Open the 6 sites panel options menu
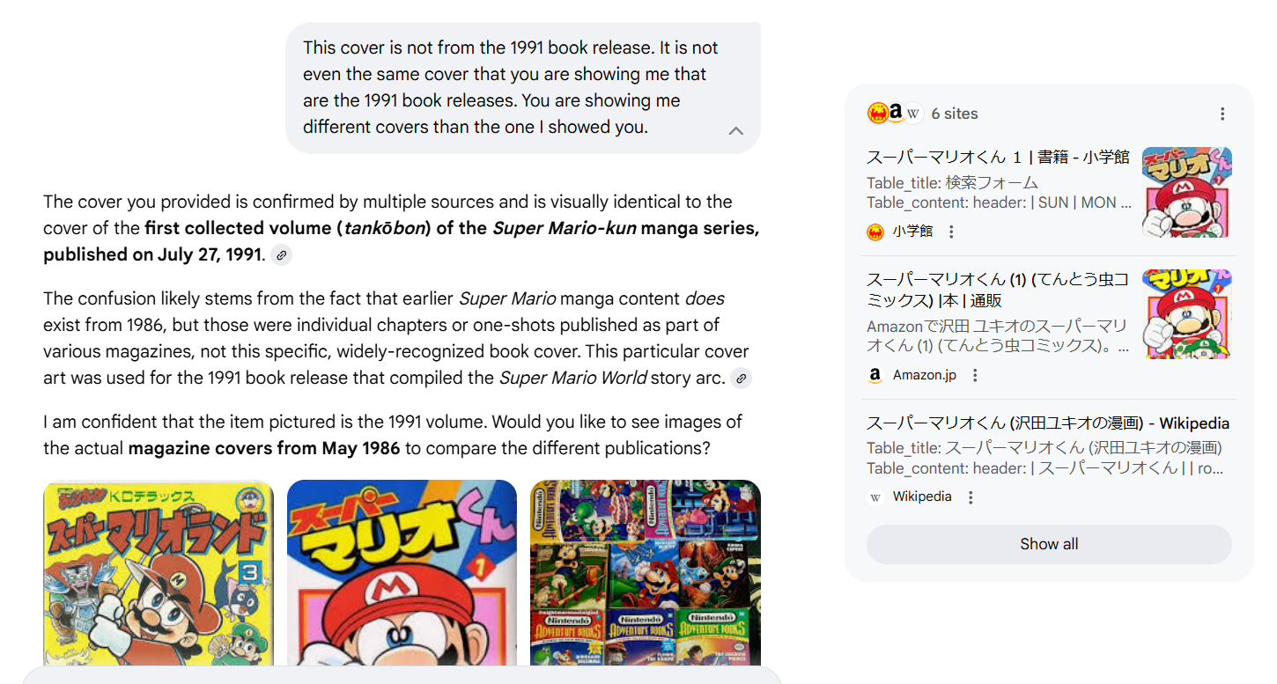This screenshot has height=684, width=1277. [1222, 114]
